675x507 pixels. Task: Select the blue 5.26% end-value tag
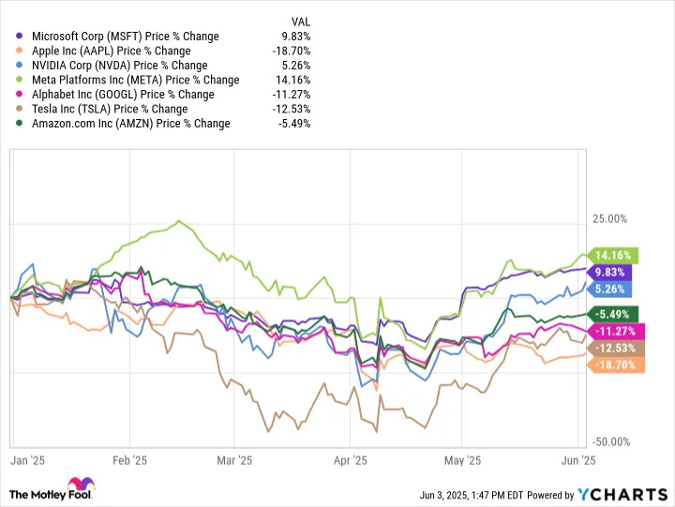[610, 290]
